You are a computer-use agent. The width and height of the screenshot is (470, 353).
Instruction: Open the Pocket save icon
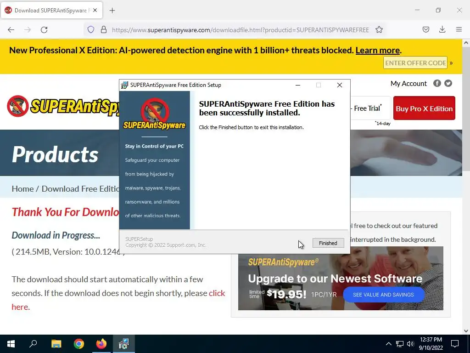tap(426, 29)
